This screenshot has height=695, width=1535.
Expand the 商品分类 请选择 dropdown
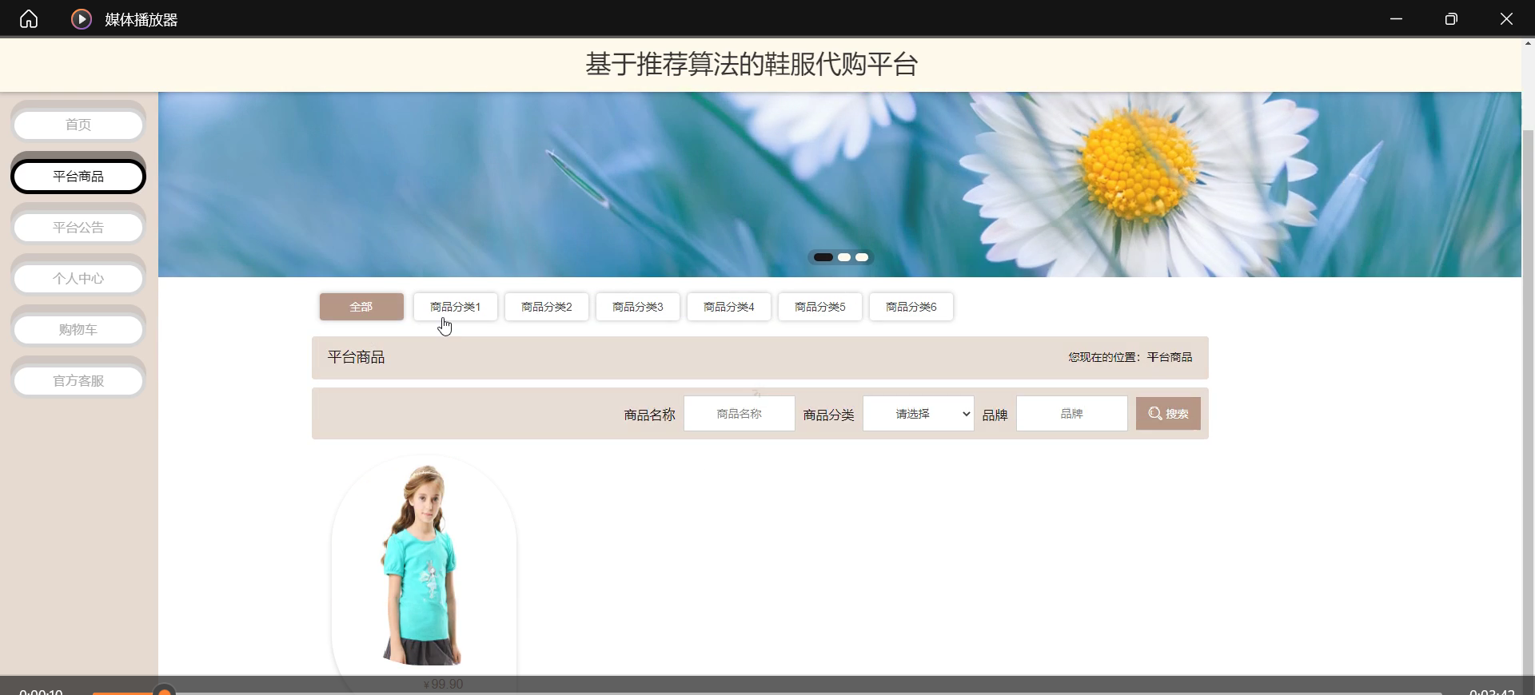pyautogui.click(x=919, y=414)
